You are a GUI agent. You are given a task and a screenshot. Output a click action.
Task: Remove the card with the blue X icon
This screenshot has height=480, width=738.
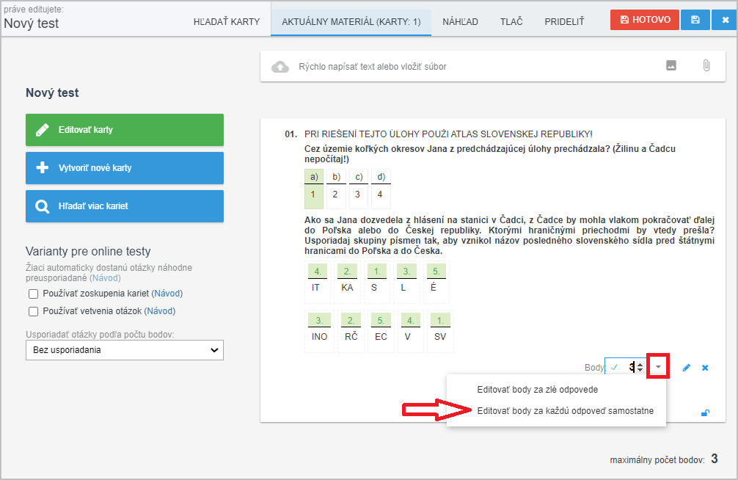[x=705, y=368]
